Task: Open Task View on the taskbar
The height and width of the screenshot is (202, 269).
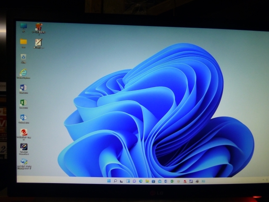Action: 121,181
